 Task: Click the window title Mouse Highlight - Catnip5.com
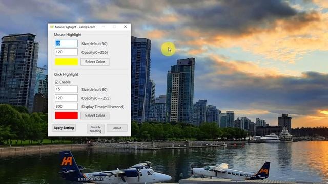[x=75, y=27]
